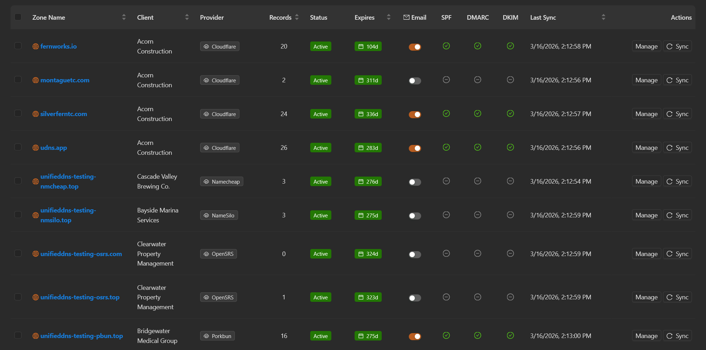Click record count 24 for silverferntc.com
706x350 pixels.
click(284, 114)
